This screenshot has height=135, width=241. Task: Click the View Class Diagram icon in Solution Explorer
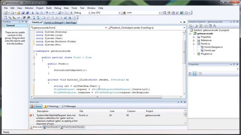pyautogui.click(x=215, y=26)
